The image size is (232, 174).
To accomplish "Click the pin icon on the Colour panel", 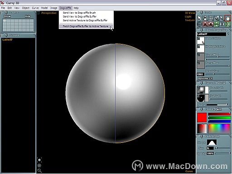I will (202, 109).
